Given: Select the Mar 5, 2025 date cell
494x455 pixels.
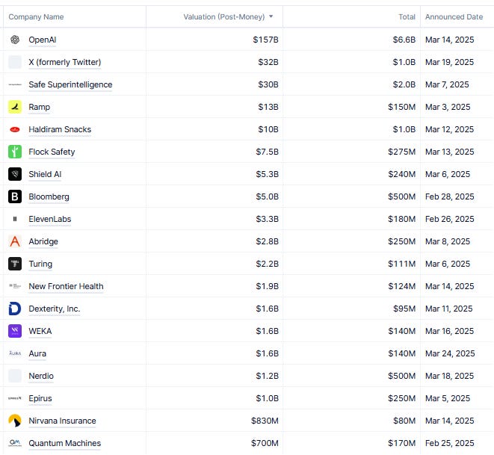Looking at the screenshot, I should coord(457,398).
